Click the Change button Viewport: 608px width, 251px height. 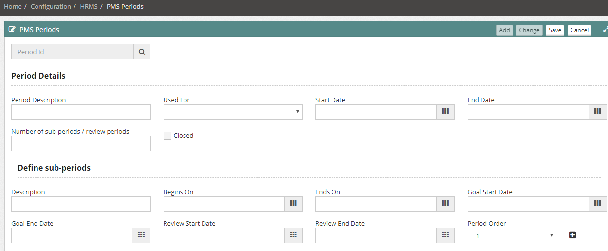click(x=529, y=30)
